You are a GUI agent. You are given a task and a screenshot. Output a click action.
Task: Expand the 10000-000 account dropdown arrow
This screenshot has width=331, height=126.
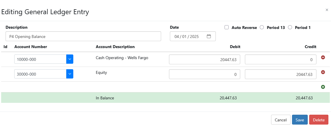point(70,59)
